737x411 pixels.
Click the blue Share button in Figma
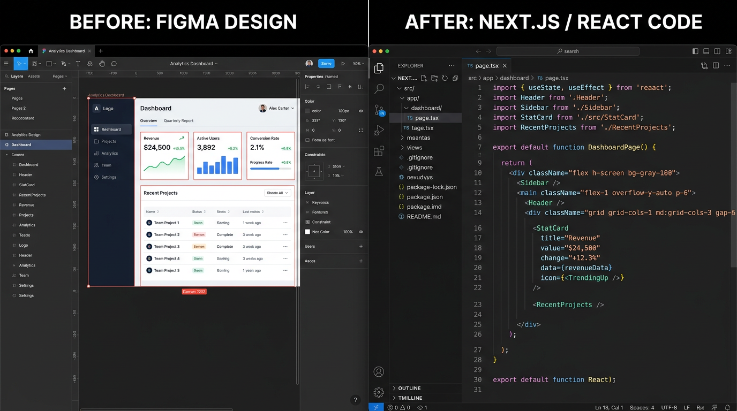pyautogui.click(x=326, y=63)
